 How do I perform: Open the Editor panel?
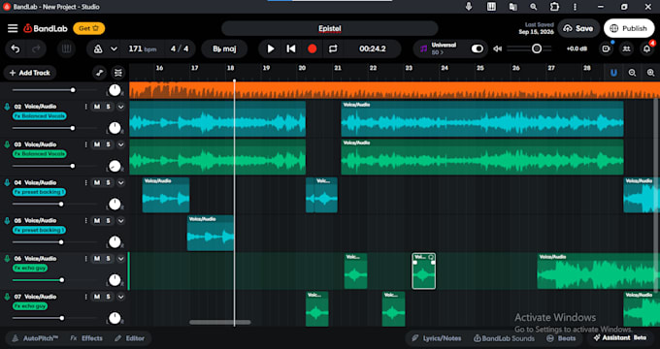tap(129, 338)
